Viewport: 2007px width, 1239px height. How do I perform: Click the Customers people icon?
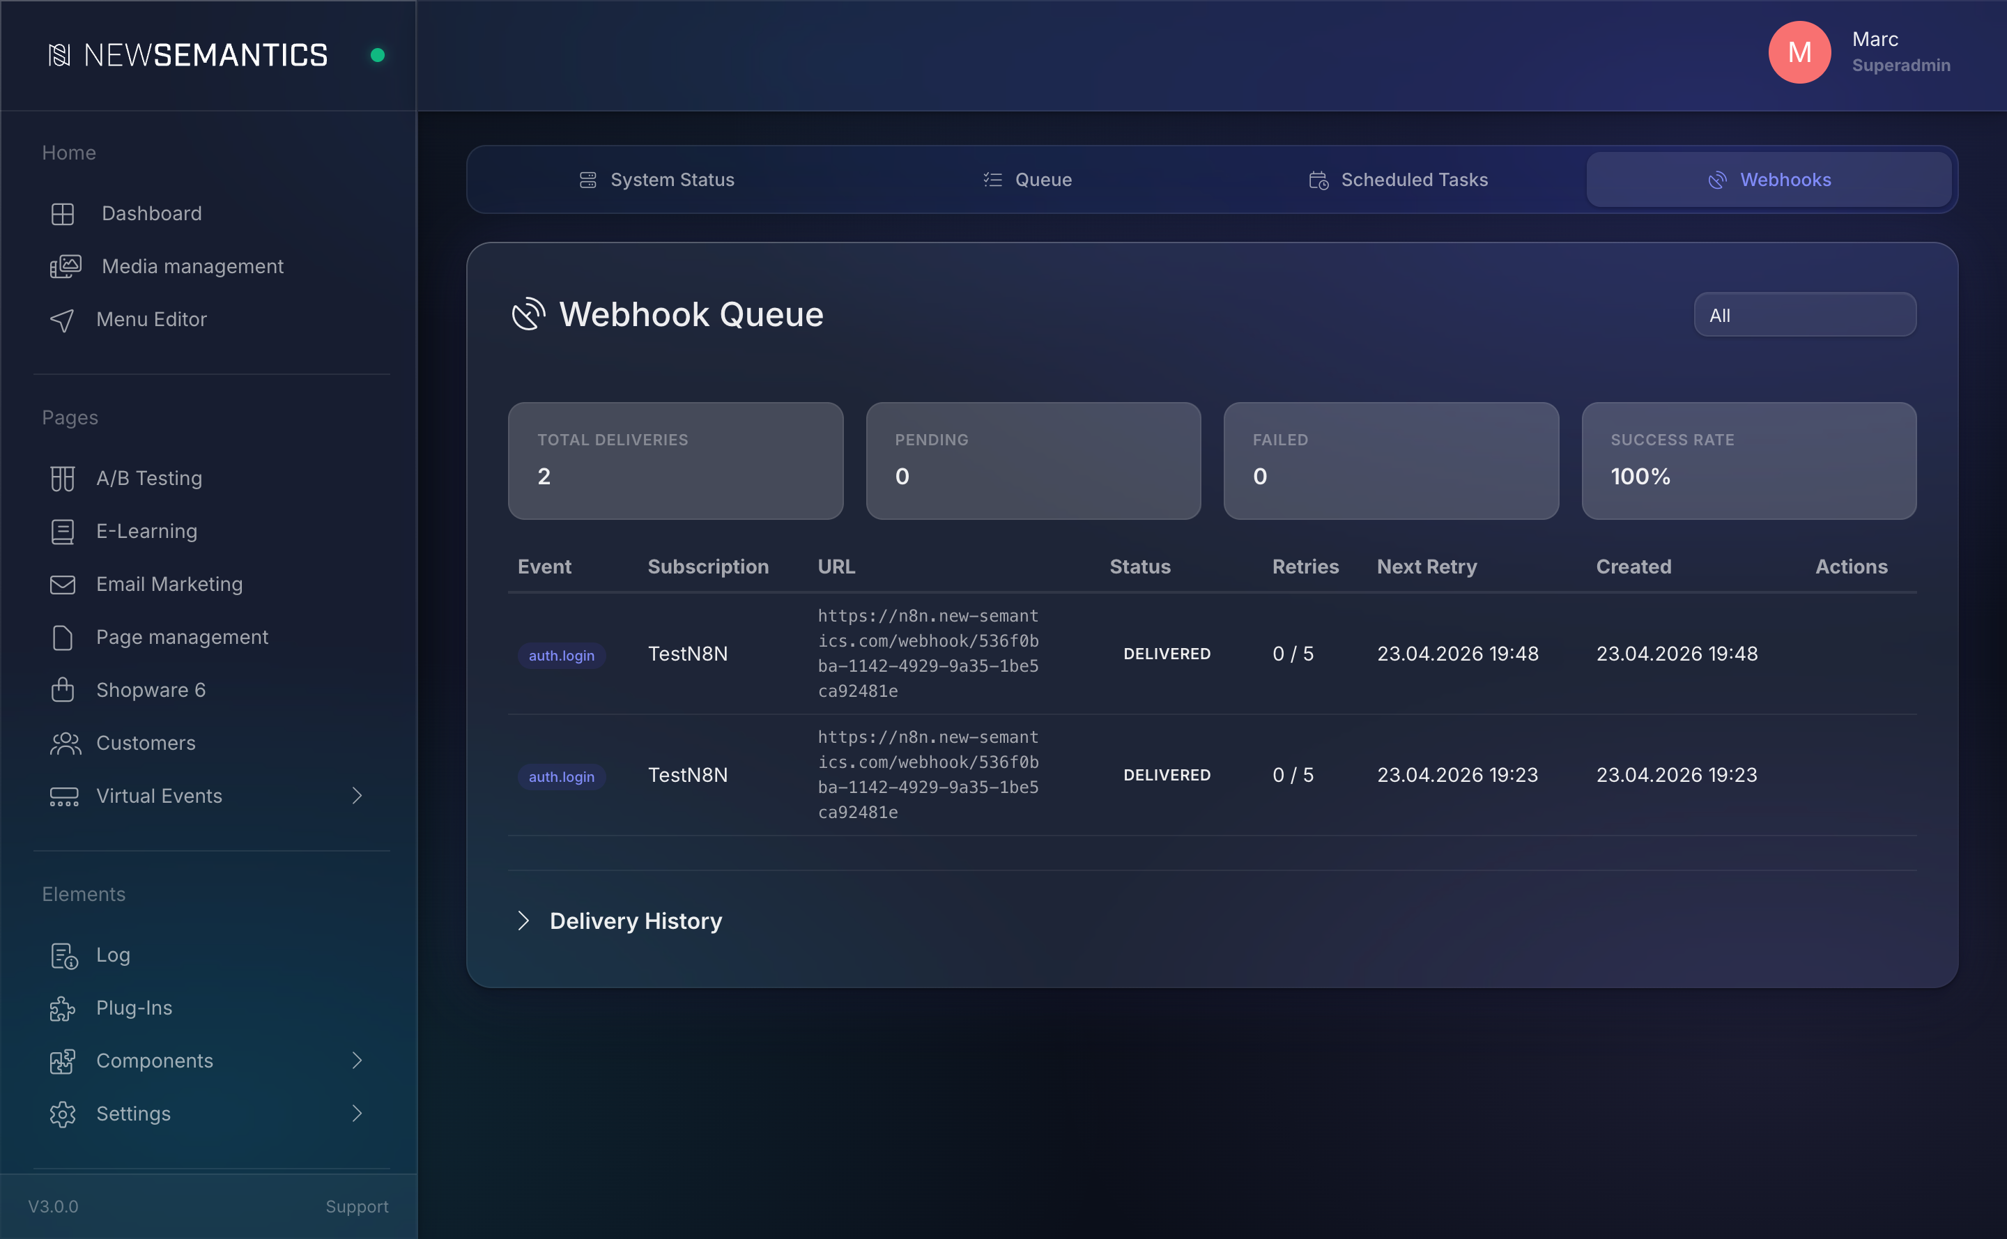65,744
